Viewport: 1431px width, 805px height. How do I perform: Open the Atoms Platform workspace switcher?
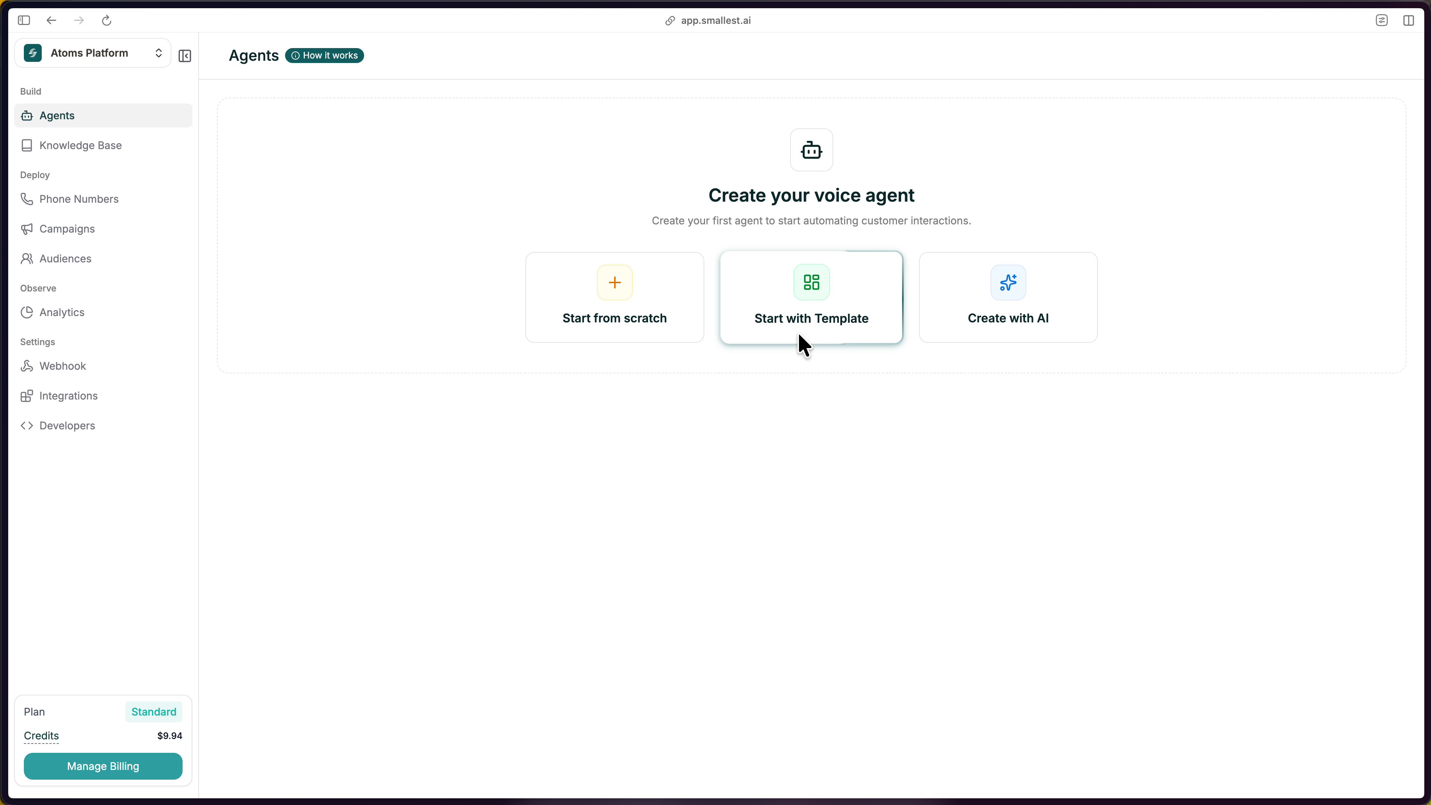(92, 53)
